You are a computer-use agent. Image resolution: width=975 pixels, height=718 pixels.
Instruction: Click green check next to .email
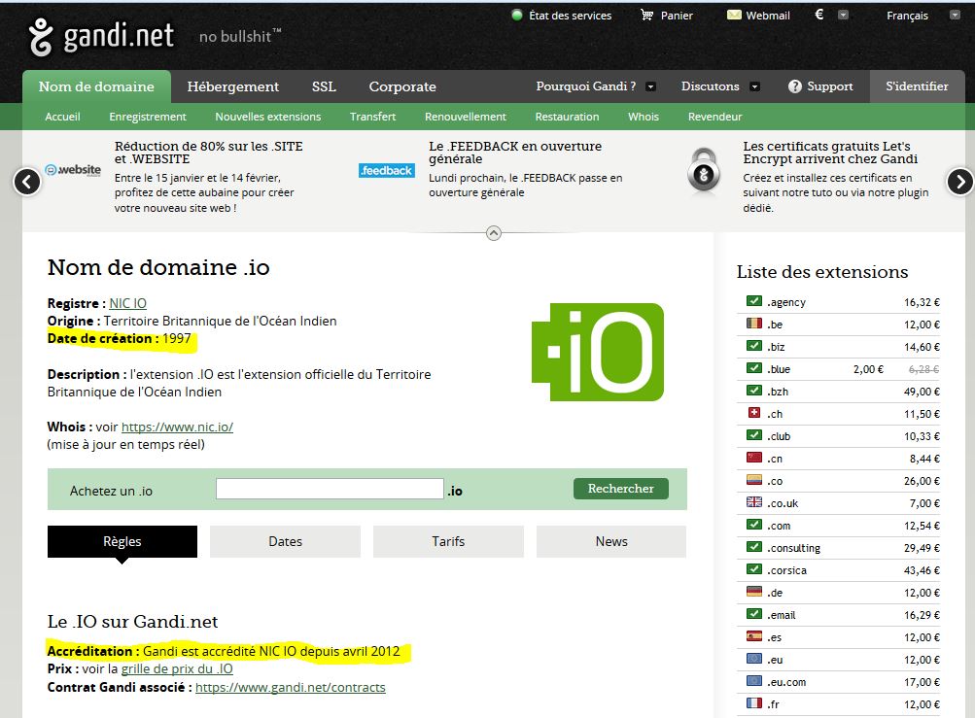pyautogui.click(x=753, y=614)
